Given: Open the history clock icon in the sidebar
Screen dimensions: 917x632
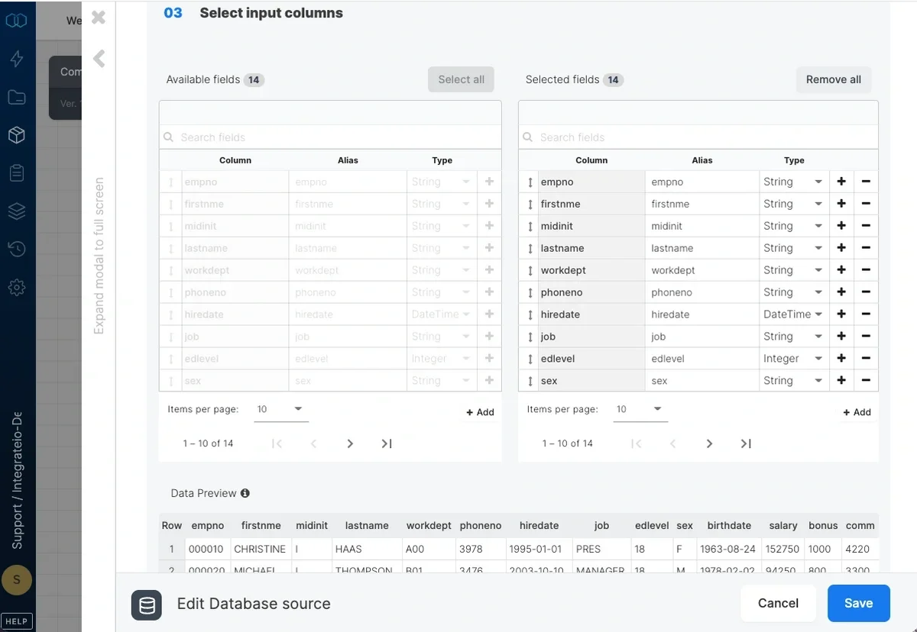Looking at the screenshot, I should [x=17, y=250].
